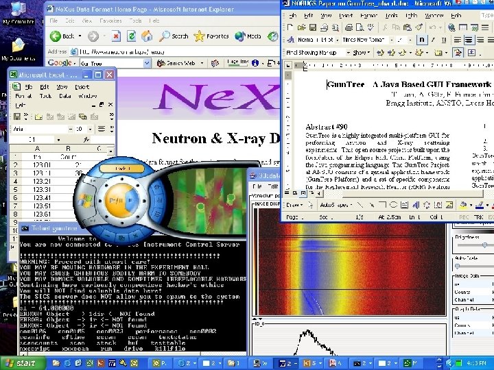Insert Excel worksheet icon in Word toolbar

474,27
